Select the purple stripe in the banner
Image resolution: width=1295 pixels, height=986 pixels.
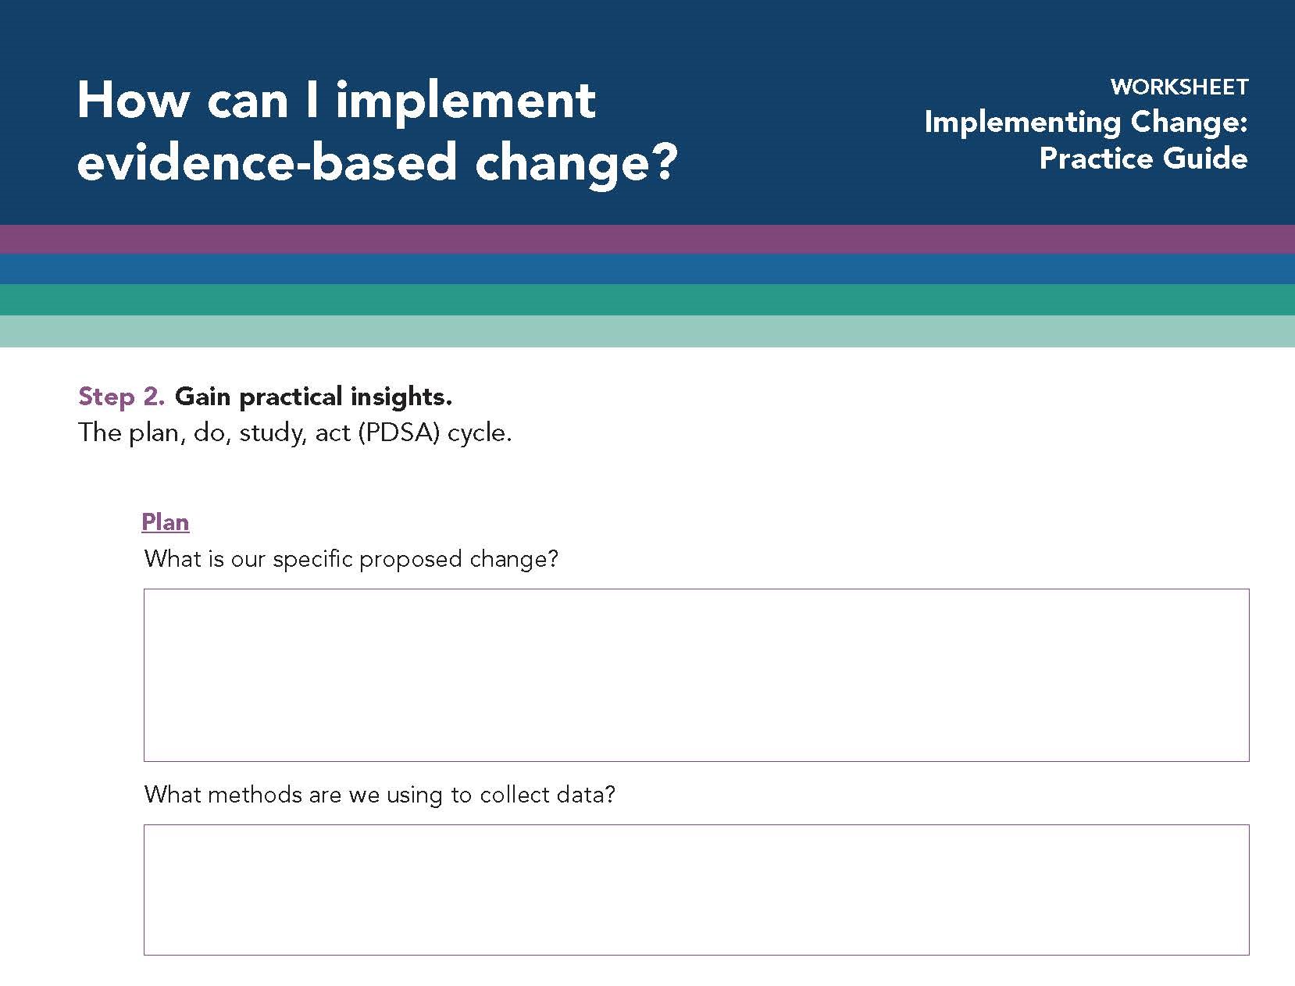coord(647,239)
